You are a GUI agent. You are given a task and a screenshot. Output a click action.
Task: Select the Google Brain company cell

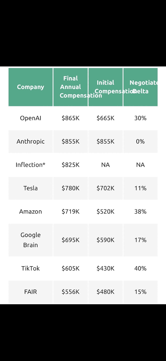(x=30, y=240)
